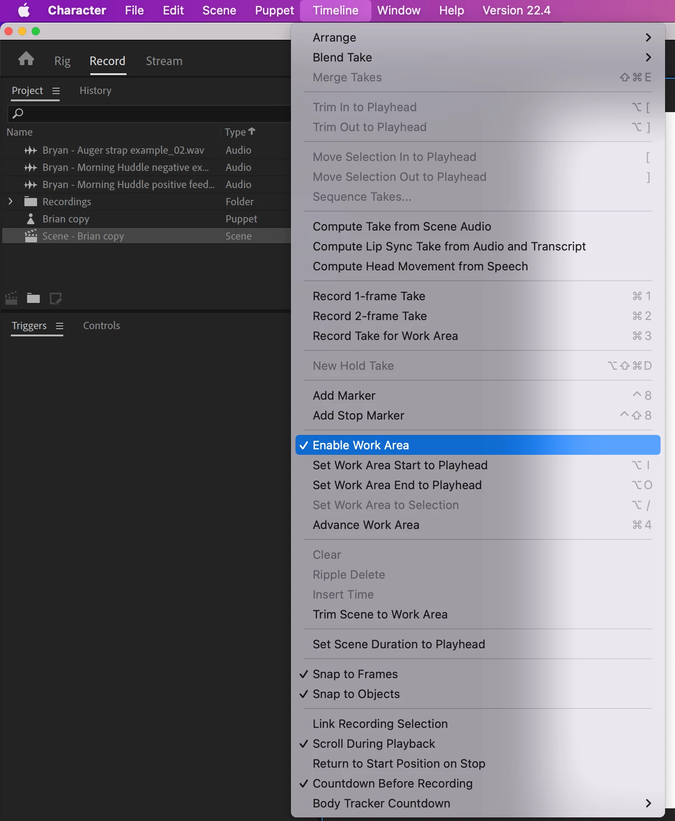Open Triggers panel hamburger menu
Screen dimensions: 675x821
pos(60,326)
